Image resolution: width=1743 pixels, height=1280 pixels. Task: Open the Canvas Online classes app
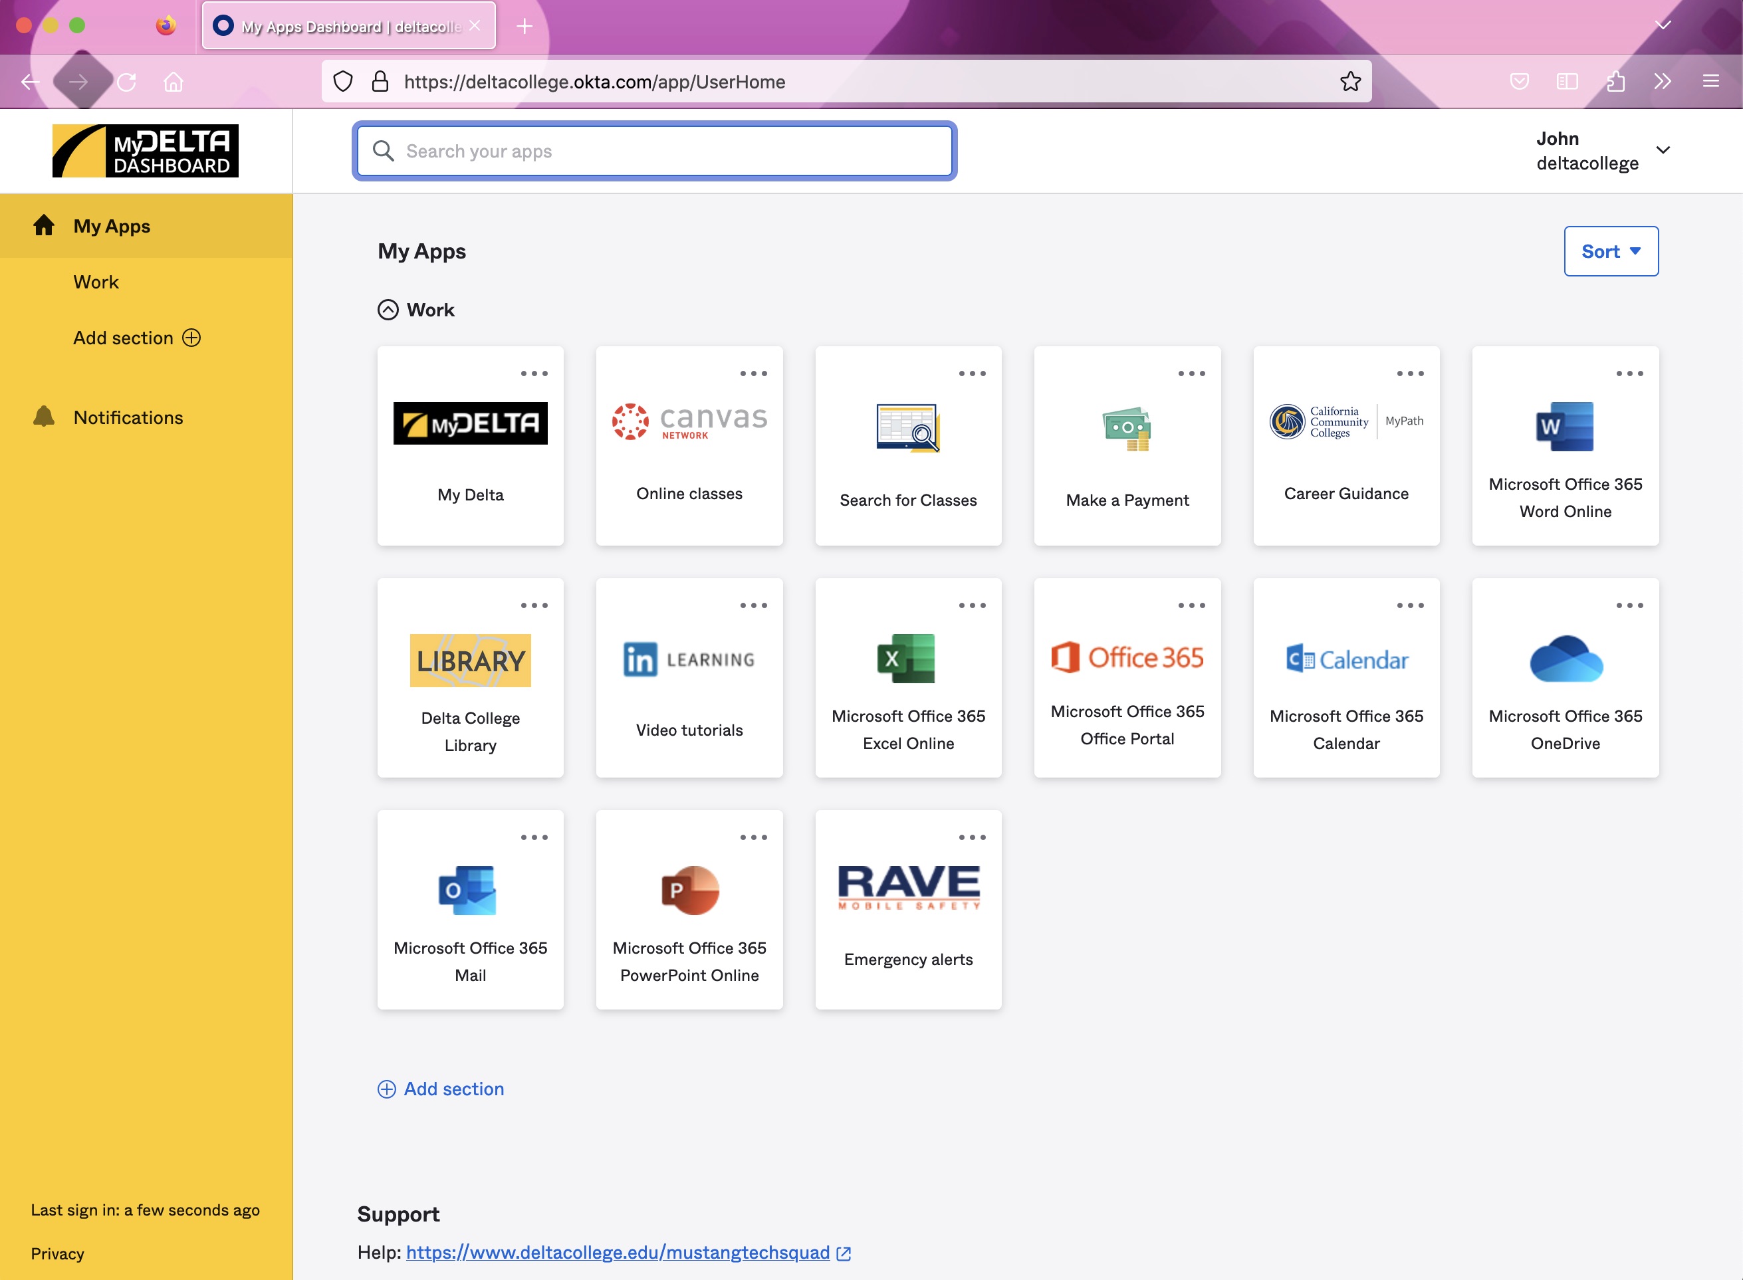pos(689,445)
